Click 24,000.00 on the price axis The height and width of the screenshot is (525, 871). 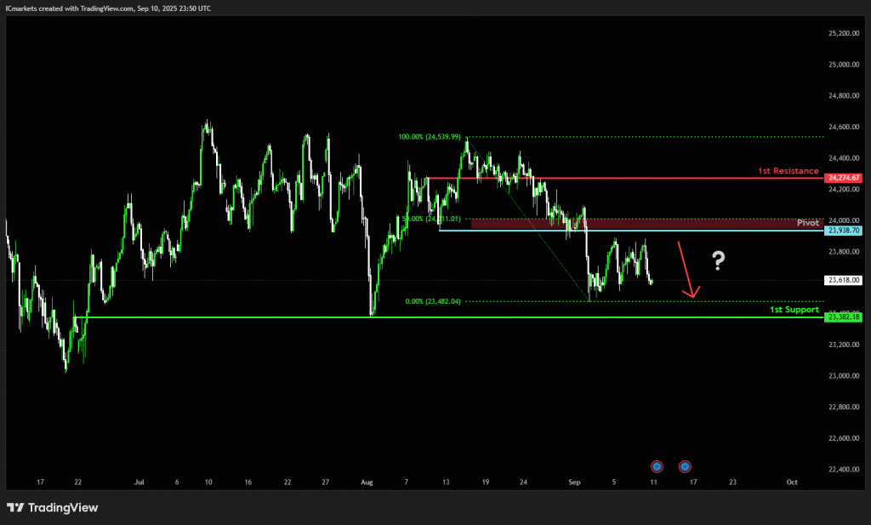[x=844, y=220]
